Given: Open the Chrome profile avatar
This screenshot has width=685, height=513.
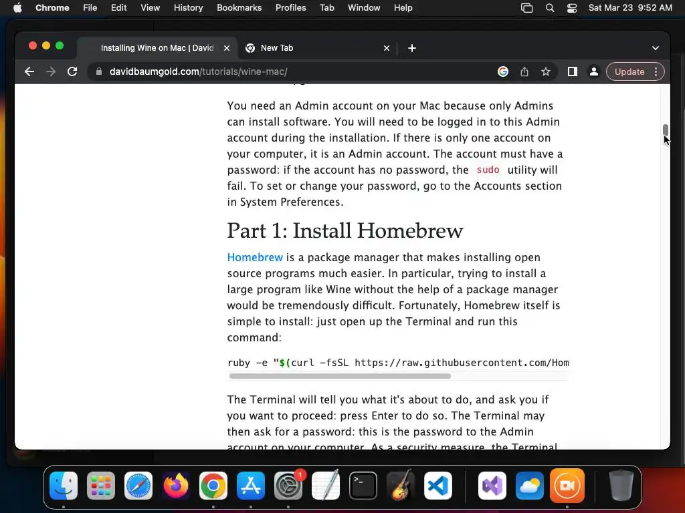Looking at the screenshot, I should (594, 71).
